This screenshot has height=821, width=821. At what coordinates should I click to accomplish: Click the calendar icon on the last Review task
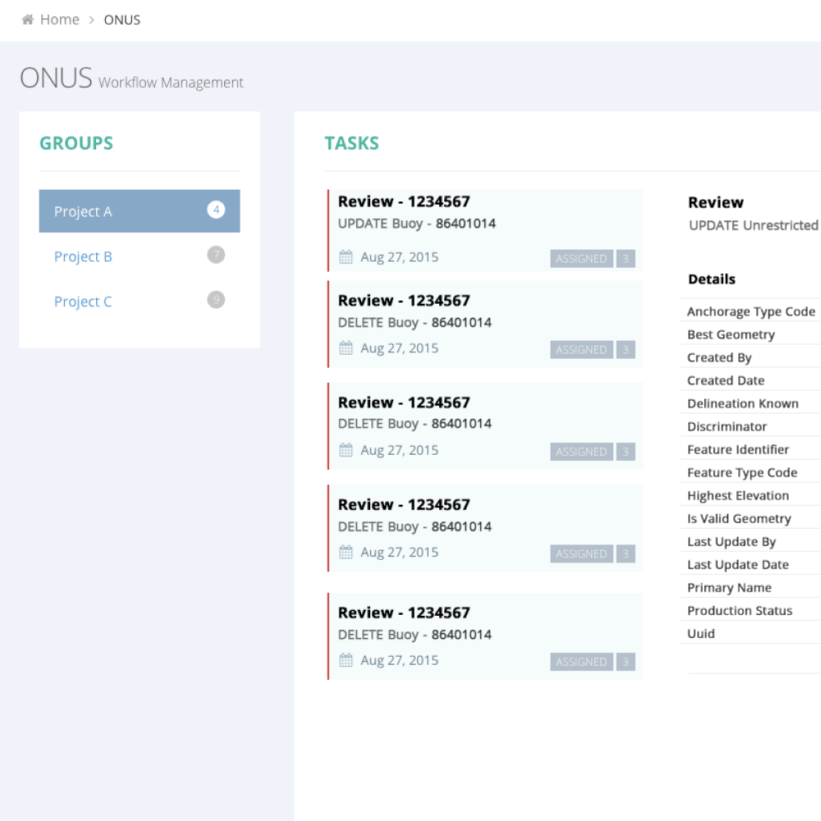(x=346, y=659)
